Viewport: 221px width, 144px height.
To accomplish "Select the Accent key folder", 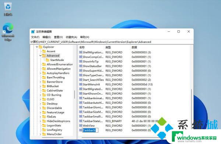I will [x=49, y=51].
